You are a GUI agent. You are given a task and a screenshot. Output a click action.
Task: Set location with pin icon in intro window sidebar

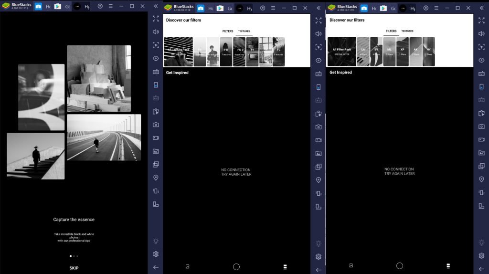(x=156, y=178)
